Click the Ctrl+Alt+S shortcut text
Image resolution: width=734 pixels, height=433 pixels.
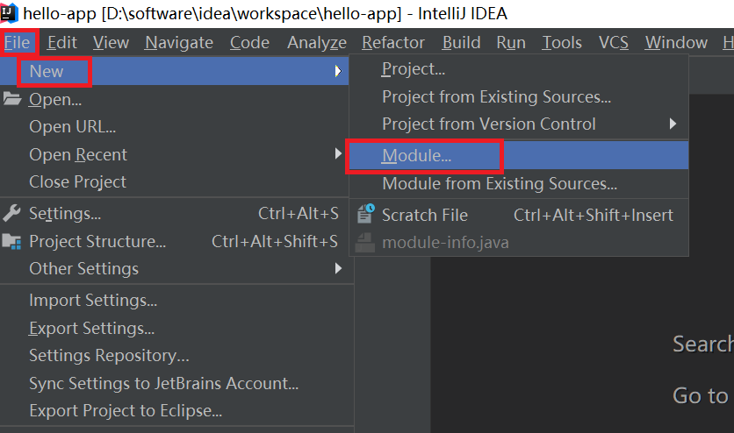299,214
